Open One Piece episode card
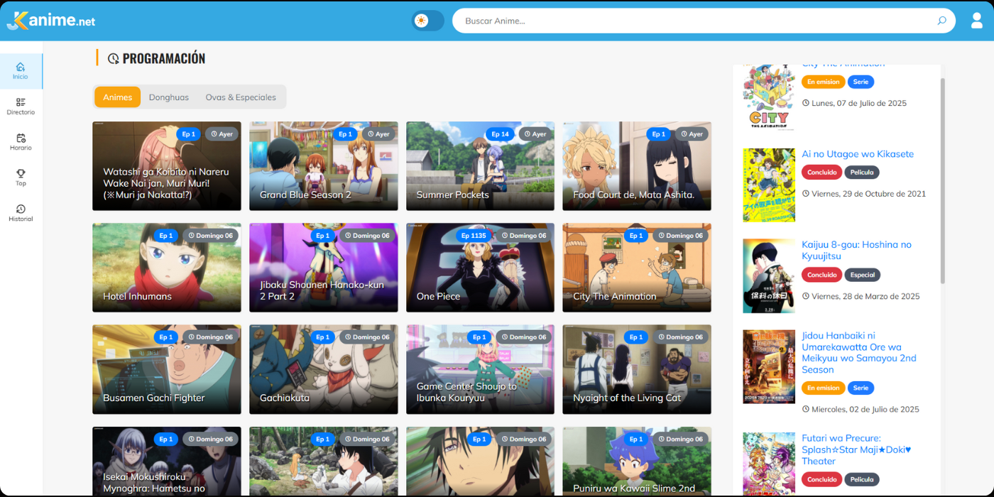This screenshot has width=994, height=497. pyautogui.click(x=480, y=268)
